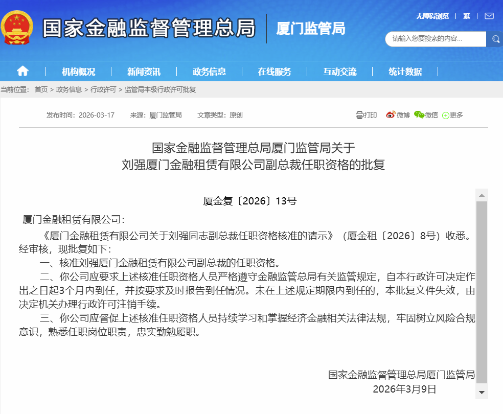Screen dimensions: 503x414
Task: Click the printer icon to print
Action: (359, 115)
